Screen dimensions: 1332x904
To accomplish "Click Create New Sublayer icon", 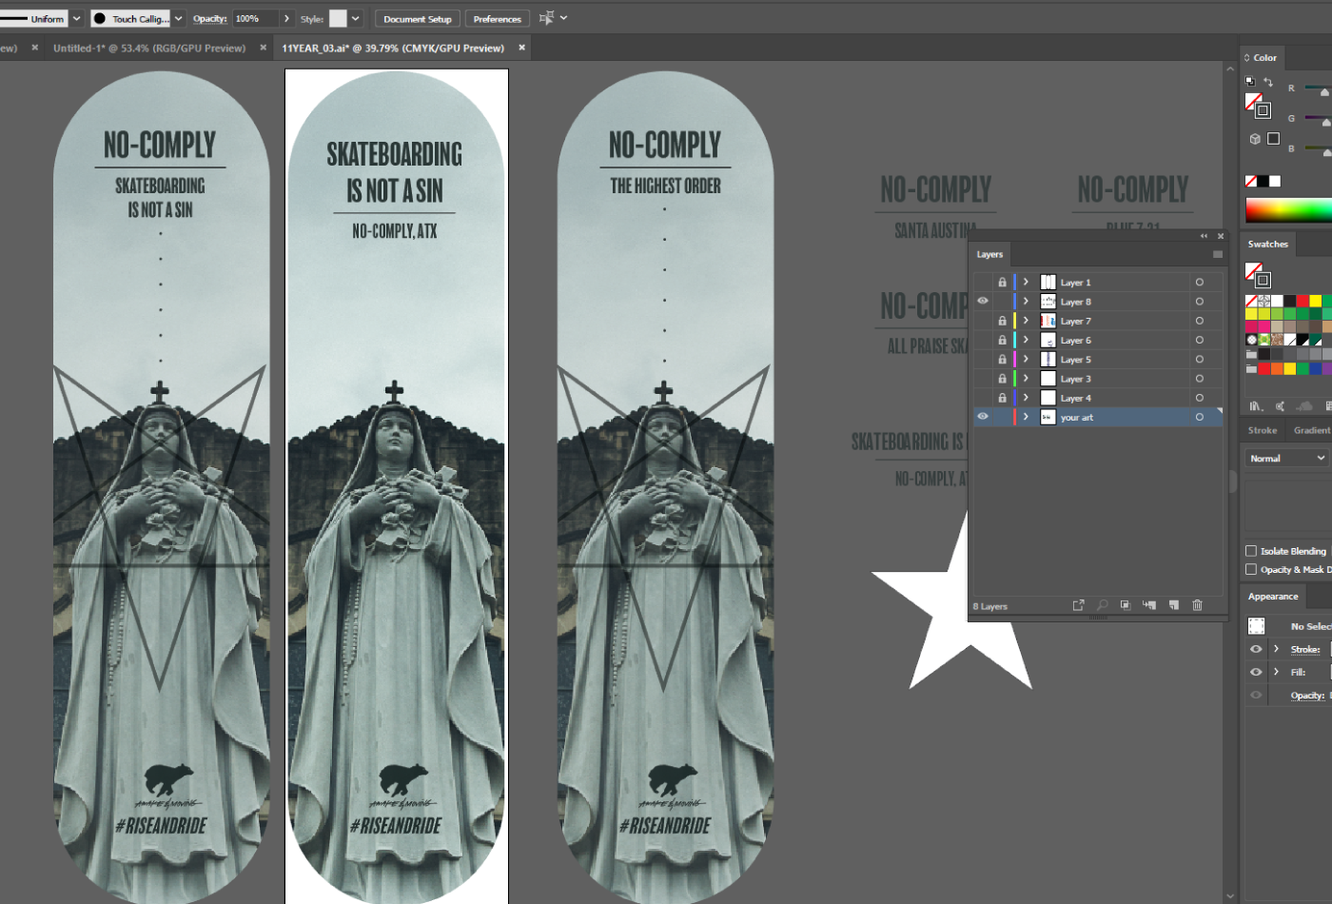I will coord(1149,605).
